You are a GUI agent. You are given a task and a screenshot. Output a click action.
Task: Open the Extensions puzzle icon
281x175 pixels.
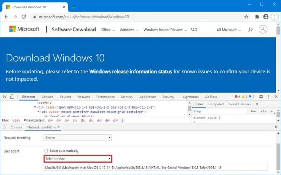coord(257,17)
